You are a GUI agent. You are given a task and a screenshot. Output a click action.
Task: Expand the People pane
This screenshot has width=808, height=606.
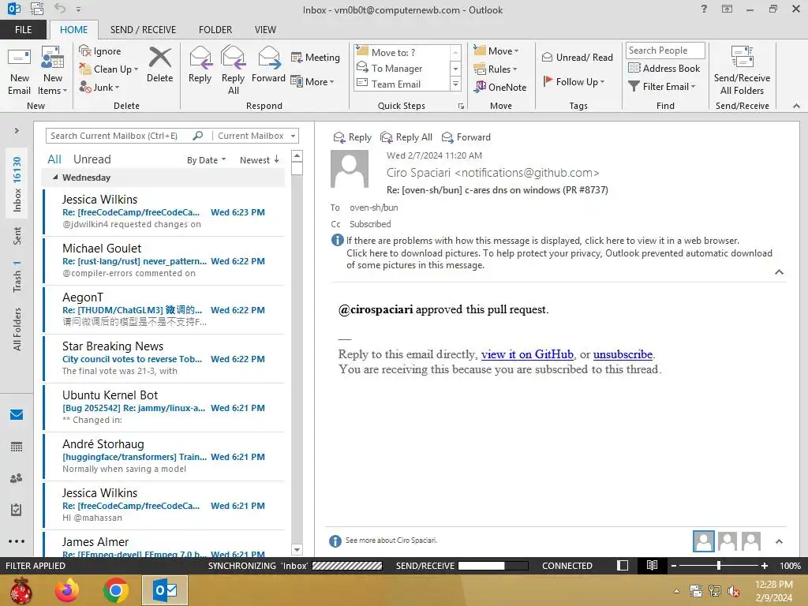point(779,541)
